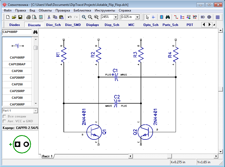Viewport: 225px width, 167px height.
Task: Select CAP200RP in the component list
Action: 17,78
